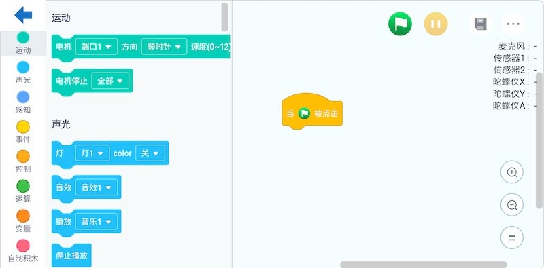This screenshot has height=268, width=544.
Task: Click the 传感器2 reading
Action: (x=515, y=70)
